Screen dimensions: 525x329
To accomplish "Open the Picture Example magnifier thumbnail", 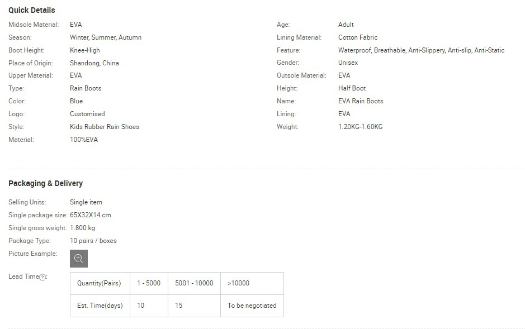I will click(x=79, y=259).
